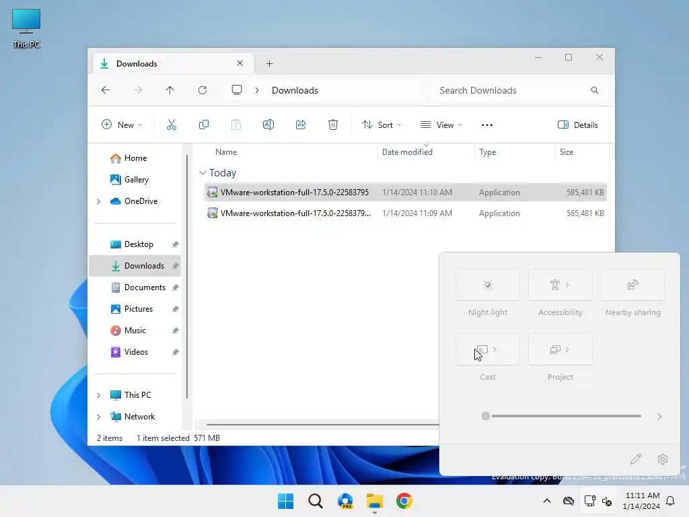
Task: Open This PC desktop icon
Action: point(26,28)
